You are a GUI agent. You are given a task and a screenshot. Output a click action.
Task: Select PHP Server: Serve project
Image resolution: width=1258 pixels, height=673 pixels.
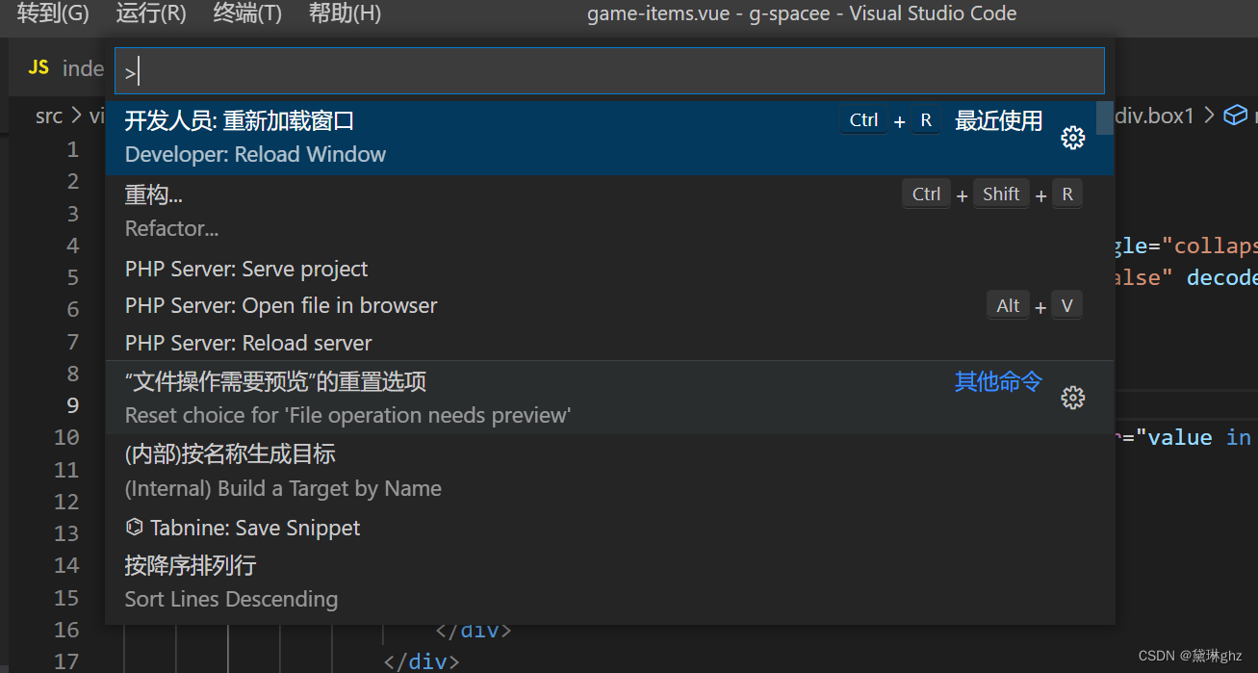click(x=246, y=269)
